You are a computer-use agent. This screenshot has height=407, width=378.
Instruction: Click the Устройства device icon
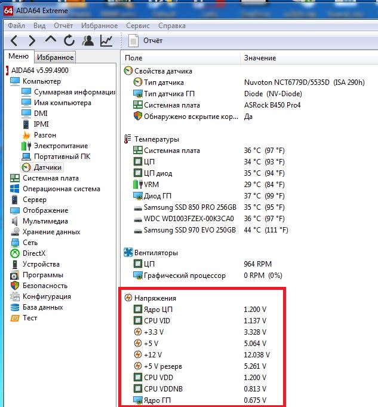pyautogui.click(x=15, y=264)
